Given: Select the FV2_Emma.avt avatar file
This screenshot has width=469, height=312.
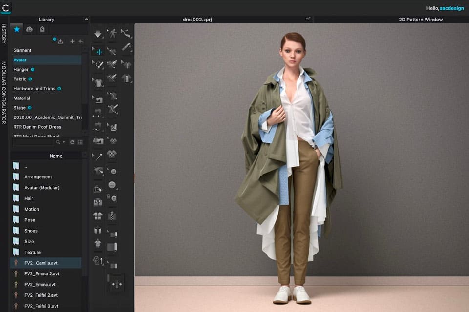Looking at the screenshot, I should tap(40, 284).
